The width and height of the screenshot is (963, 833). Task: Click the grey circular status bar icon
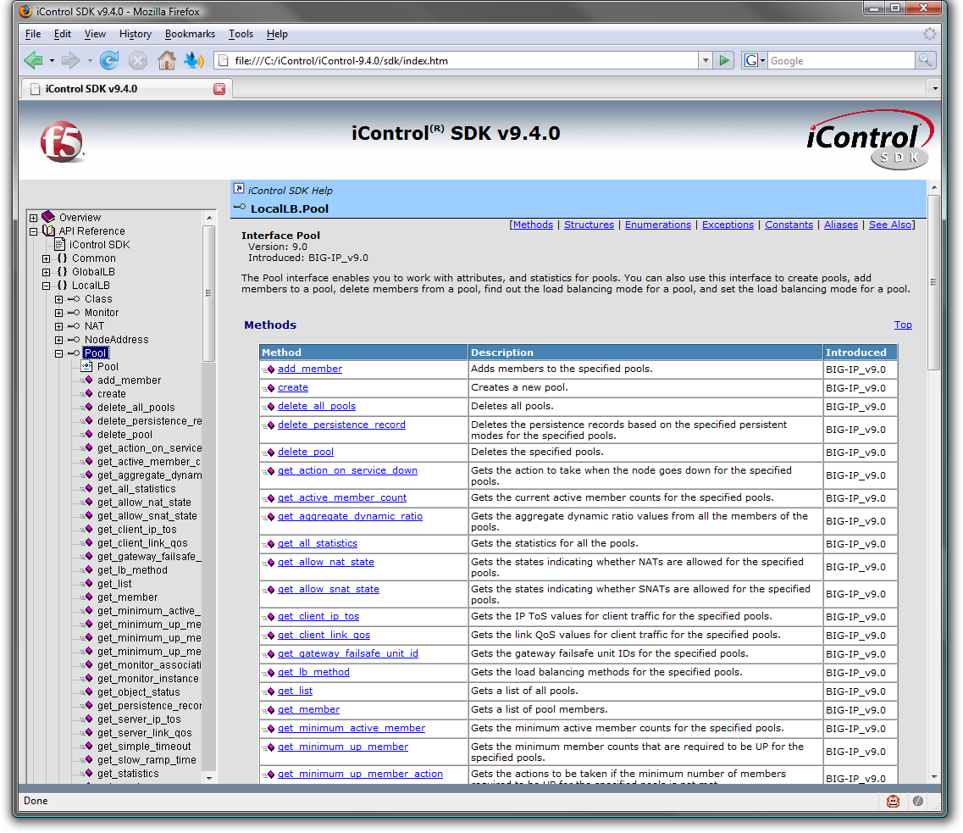click(x=918, y=801)
